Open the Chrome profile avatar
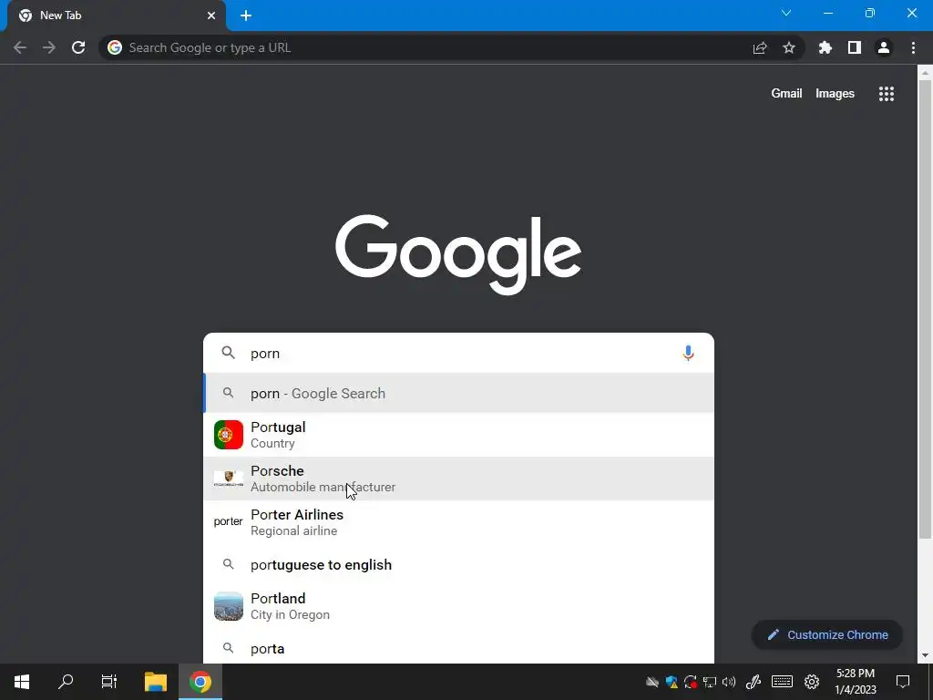The image size is (933, 700). (x=884, y=47)
